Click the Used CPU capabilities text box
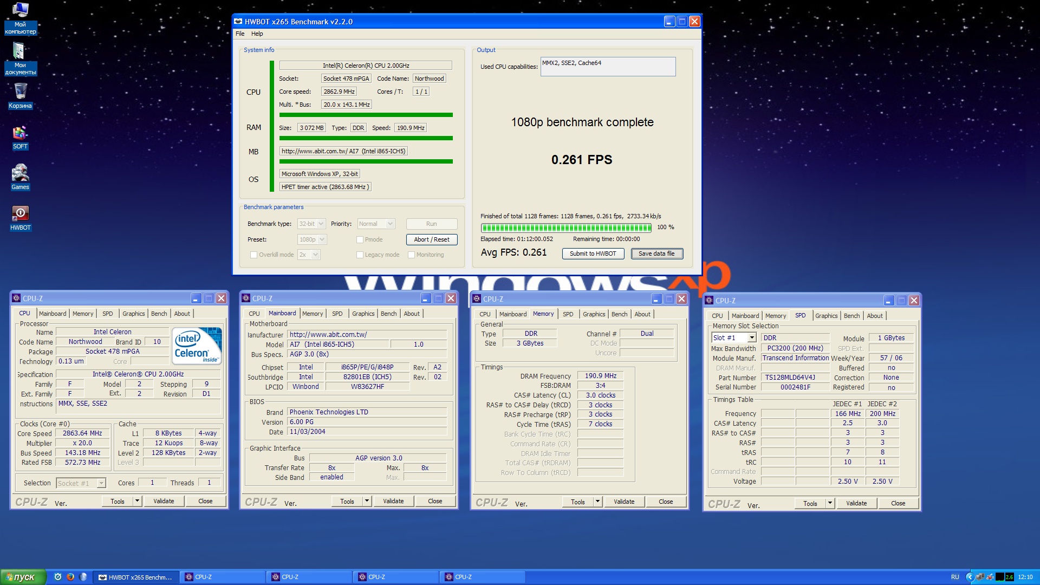Image resolution: width=1040 pixels, height=585 pixels. pos(608,67)
